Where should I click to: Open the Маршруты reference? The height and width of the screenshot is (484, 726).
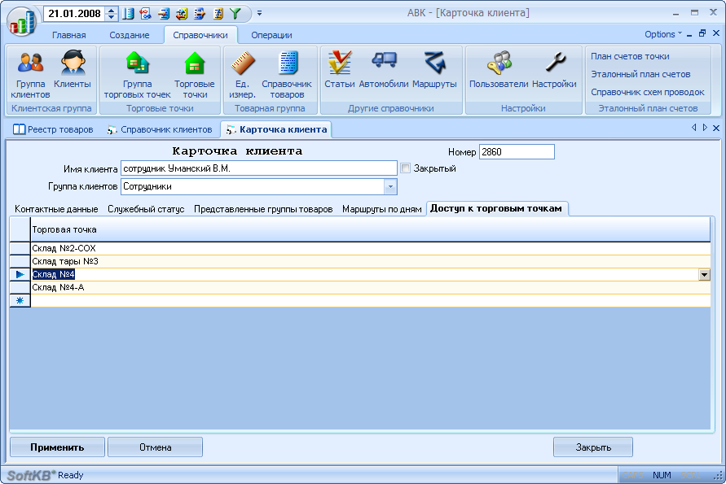[x=434, y=69]
